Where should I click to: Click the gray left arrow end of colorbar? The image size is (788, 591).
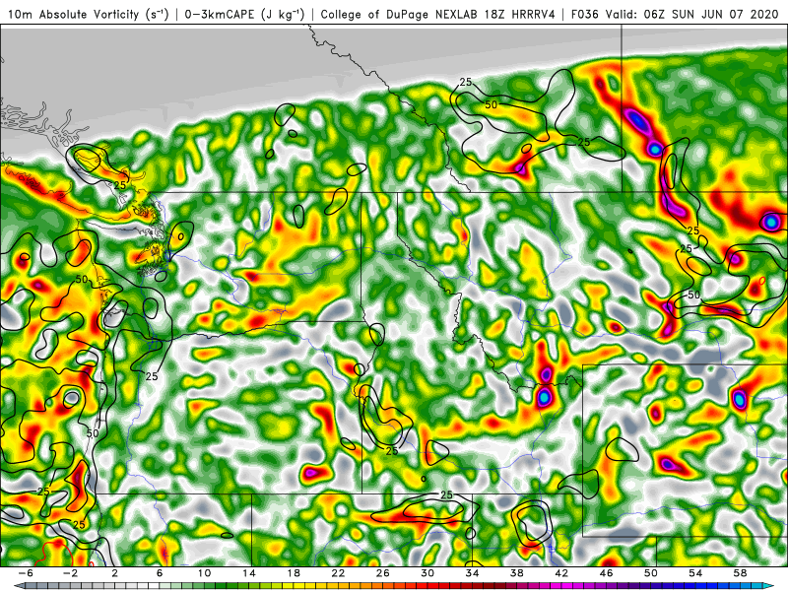coord(18,586)
